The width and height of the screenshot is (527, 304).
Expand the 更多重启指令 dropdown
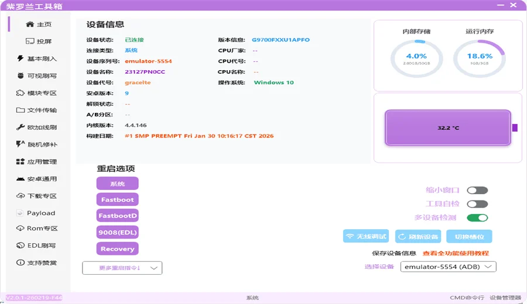click(x=122, y=268)
